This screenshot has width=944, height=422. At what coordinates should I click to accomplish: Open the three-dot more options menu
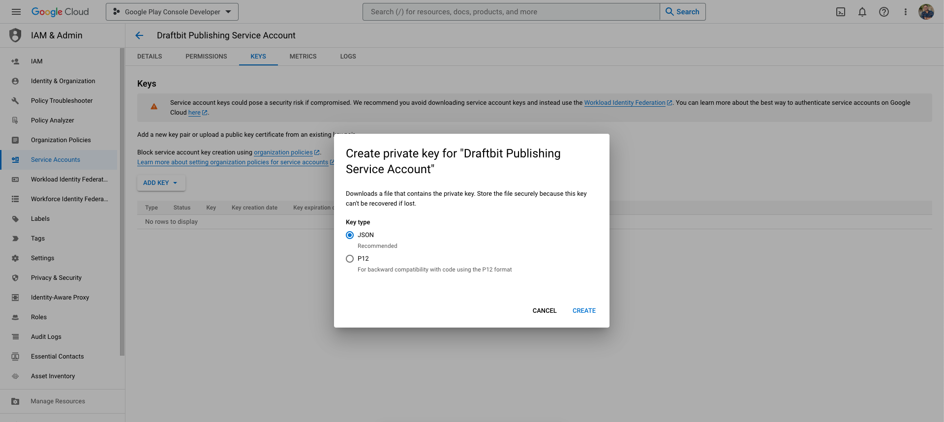906,12
